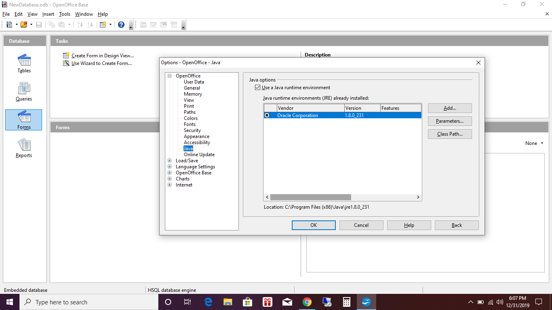Uncheck Use a Java runtime environment

(257, 88)
